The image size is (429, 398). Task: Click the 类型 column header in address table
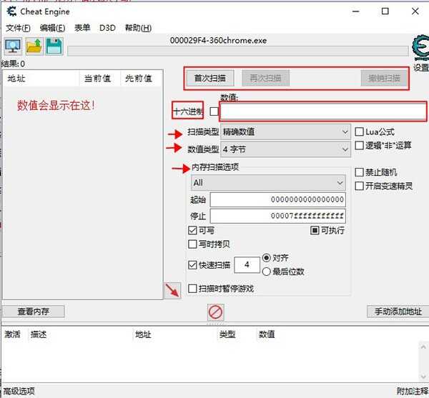pyautogui.click(x=227, y=334)
